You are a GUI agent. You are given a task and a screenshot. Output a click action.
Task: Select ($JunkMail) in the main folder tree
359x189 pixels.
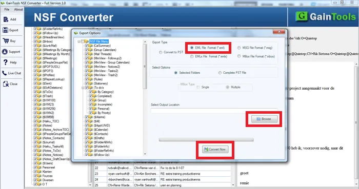coord(49,46)
